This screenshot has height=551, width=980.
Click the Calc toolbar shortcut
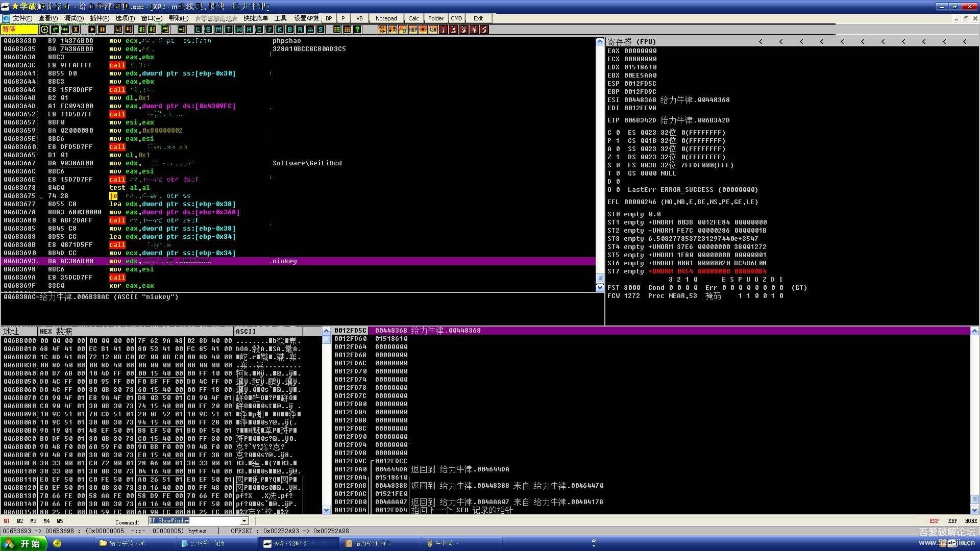(412, 17)
